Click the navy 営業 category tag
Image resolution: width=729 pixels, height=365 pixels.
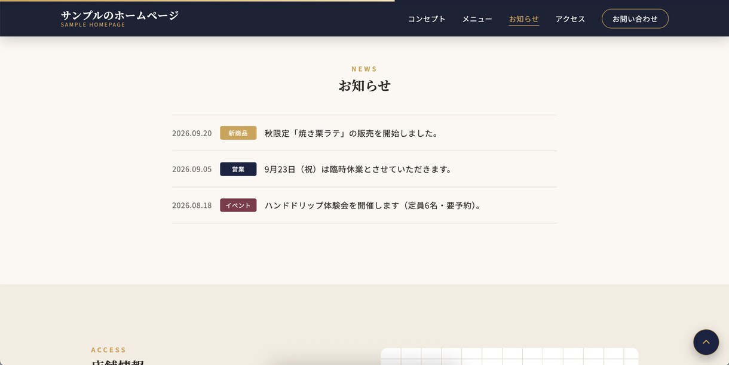[x=238, y=169]
